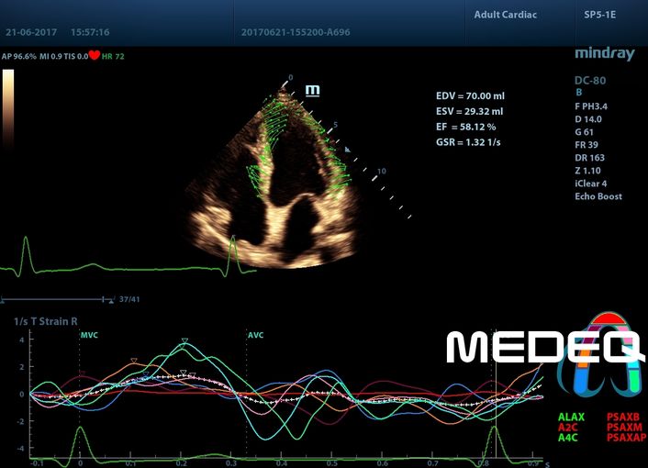Click the EF = 58.12 % measurement
The width and height of the screenshot is (648, 468).
click(467, 127)
